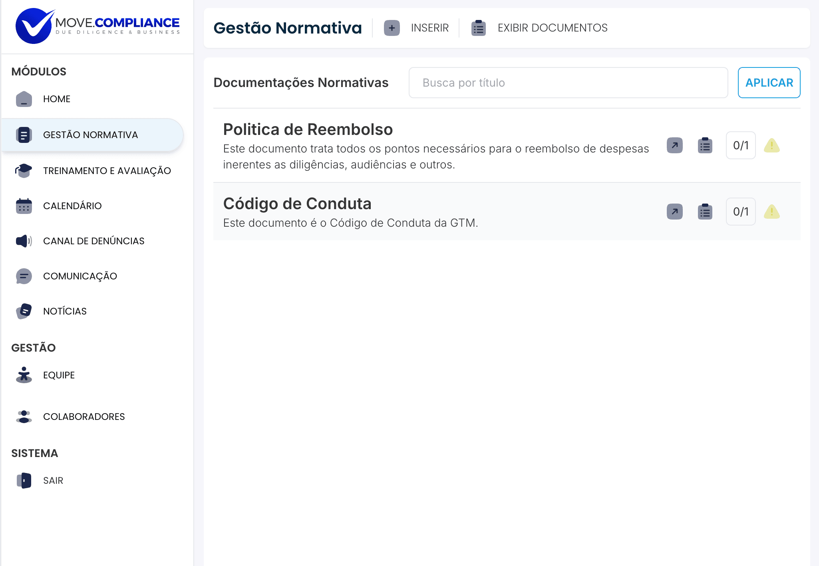The height and width of the screenshot is (566, 819).
Task: Navigate to Equipe under Gestão
Action: tap(59, 375)
